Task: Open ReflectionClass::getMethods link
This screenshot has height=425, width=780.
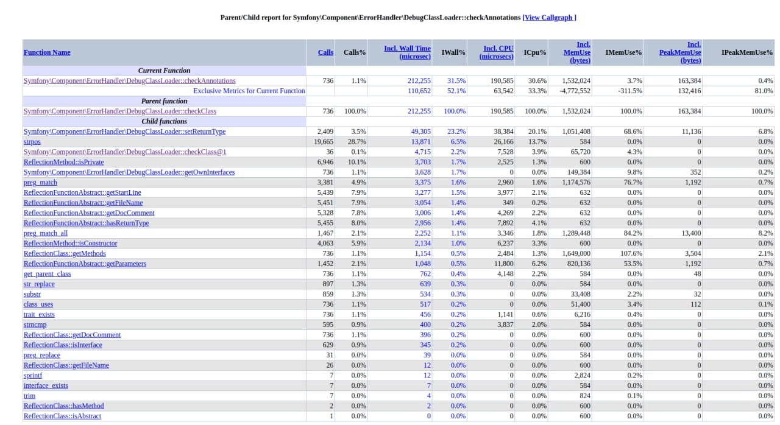Action: point(65,253)
